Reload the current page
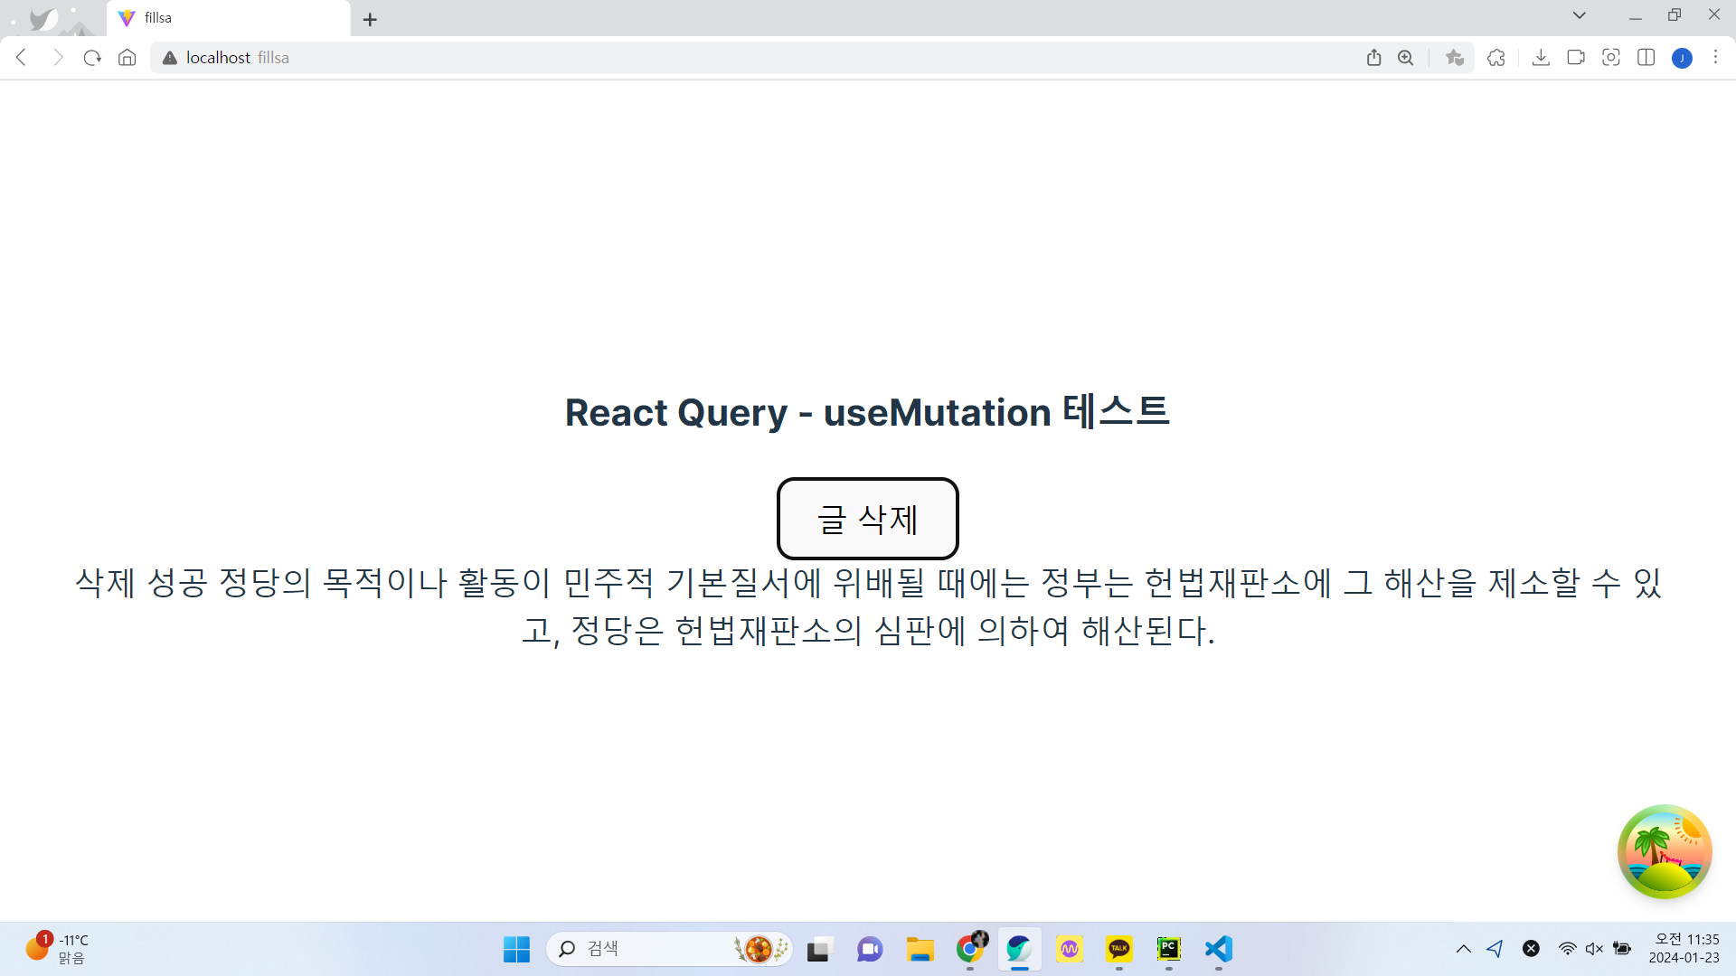The width and height of the screenshot is (1736, 976). (92, 58)
